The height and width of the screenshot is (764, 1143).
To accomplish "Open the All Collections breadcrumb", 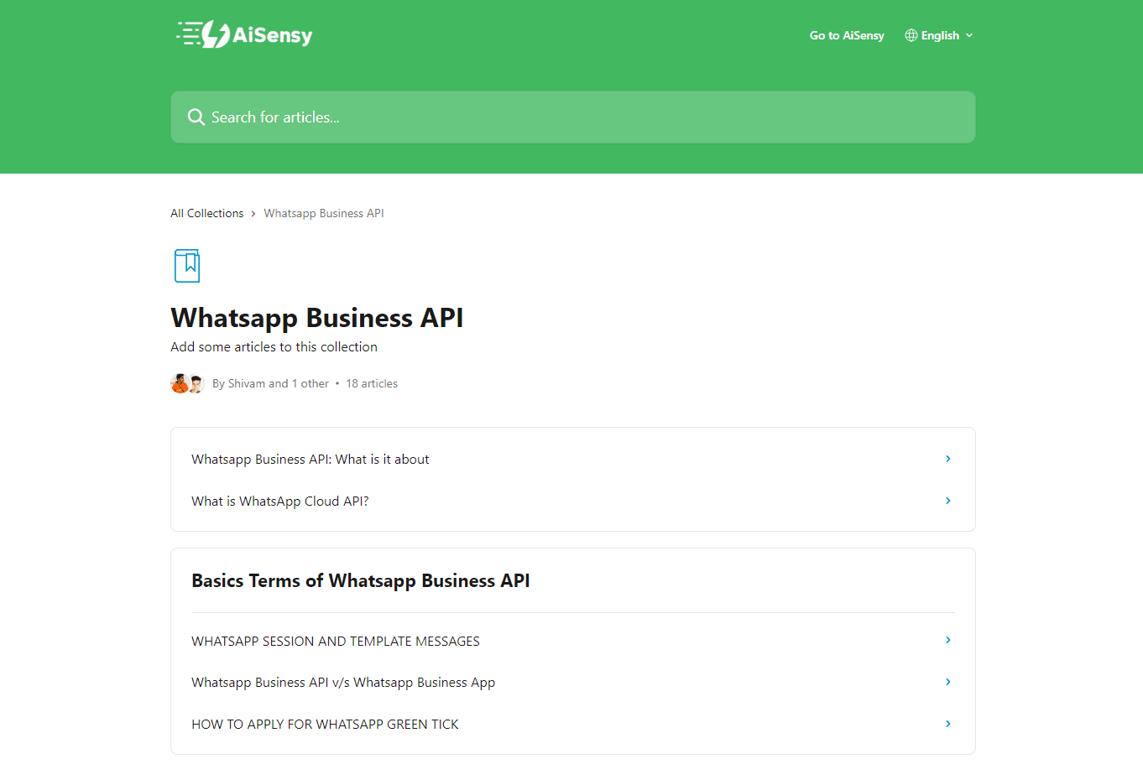I will click(206, 213).
